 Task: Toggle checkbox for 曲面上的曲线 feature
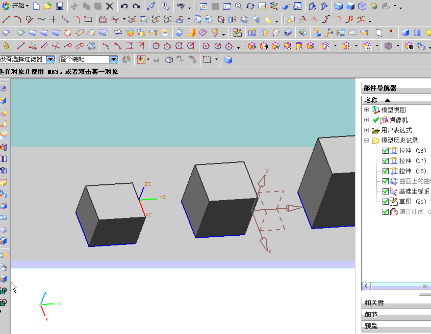pos(386,181)
